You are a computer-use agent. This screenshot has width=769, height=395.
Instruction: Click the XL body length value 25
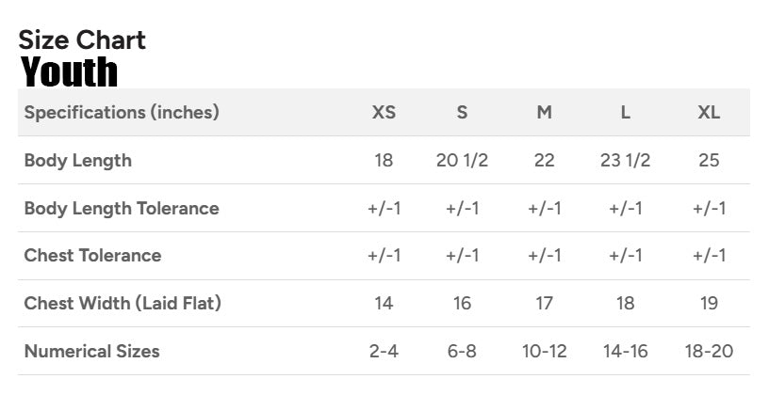click(709, 161)
